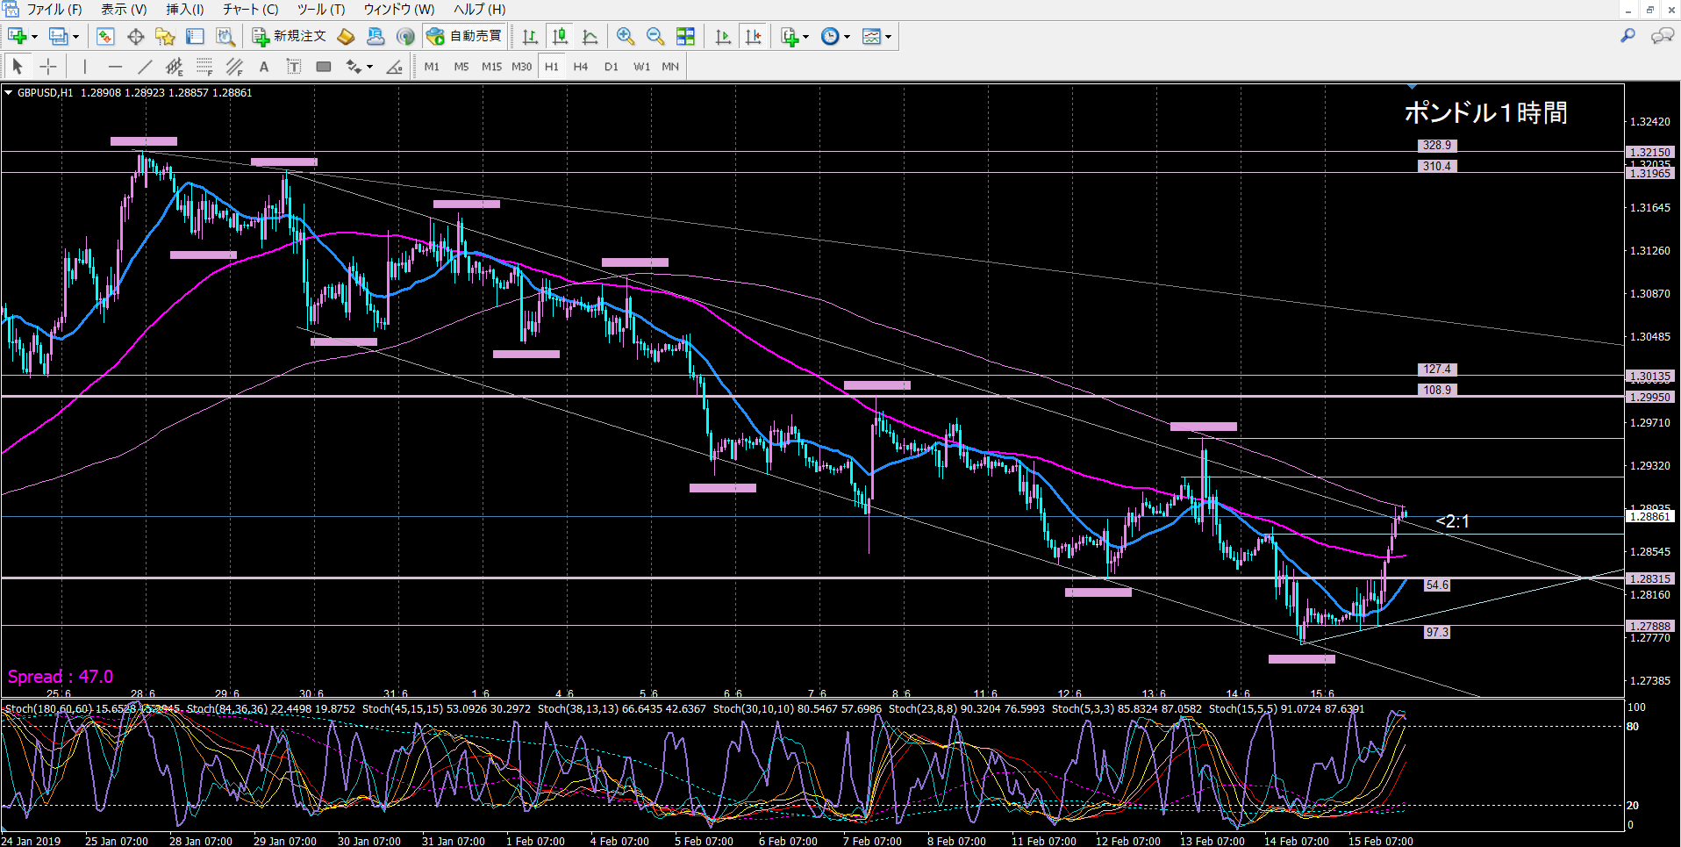Viewport: 1681px width, 847px height.
Task: Switch to candlestick chart display
Action: pyautogui.click(x=560, y=36)
